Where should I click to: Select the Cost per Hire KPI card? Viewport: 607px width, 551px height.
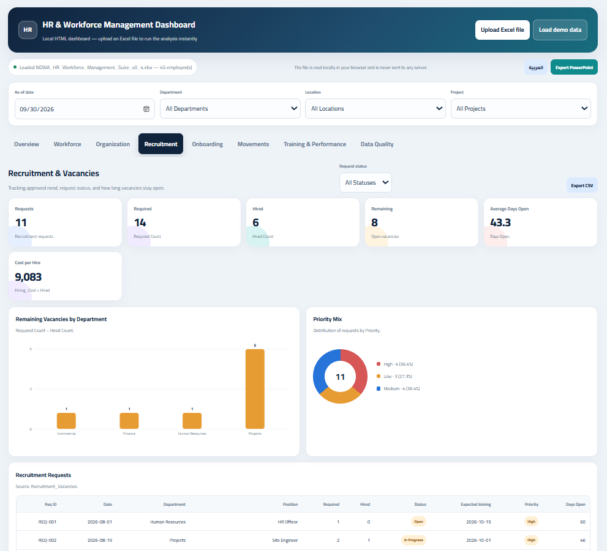pyautogui.click(x=65, y=276)
